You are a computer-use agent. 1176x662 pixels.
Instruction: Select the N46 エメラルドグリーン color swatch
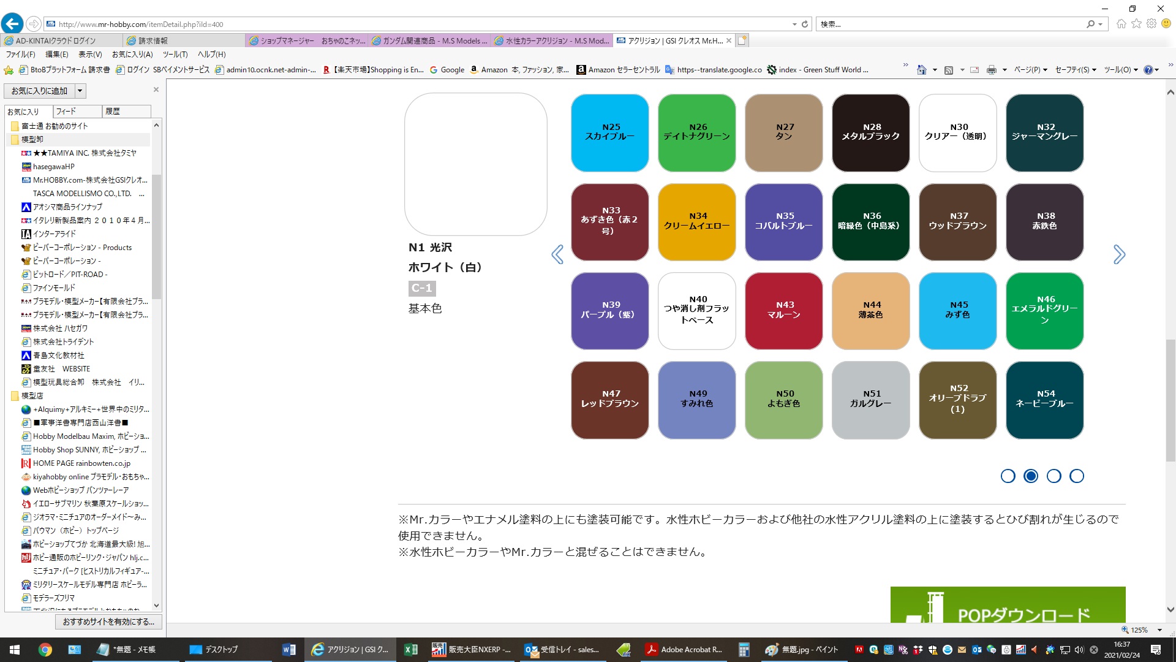coord(1045,311)
